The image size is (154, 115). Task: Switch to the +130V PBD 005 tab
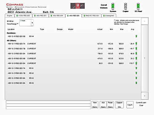(x=23, y=16)
